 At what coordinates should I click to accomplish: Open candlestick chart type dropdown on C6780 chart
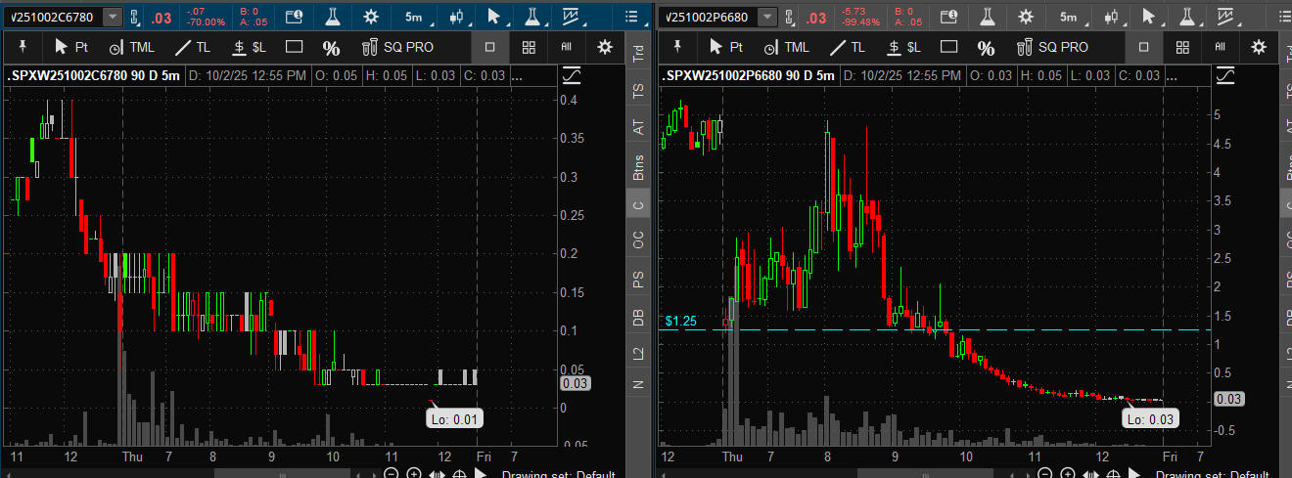pyautogui.click(x=455, y=17)
